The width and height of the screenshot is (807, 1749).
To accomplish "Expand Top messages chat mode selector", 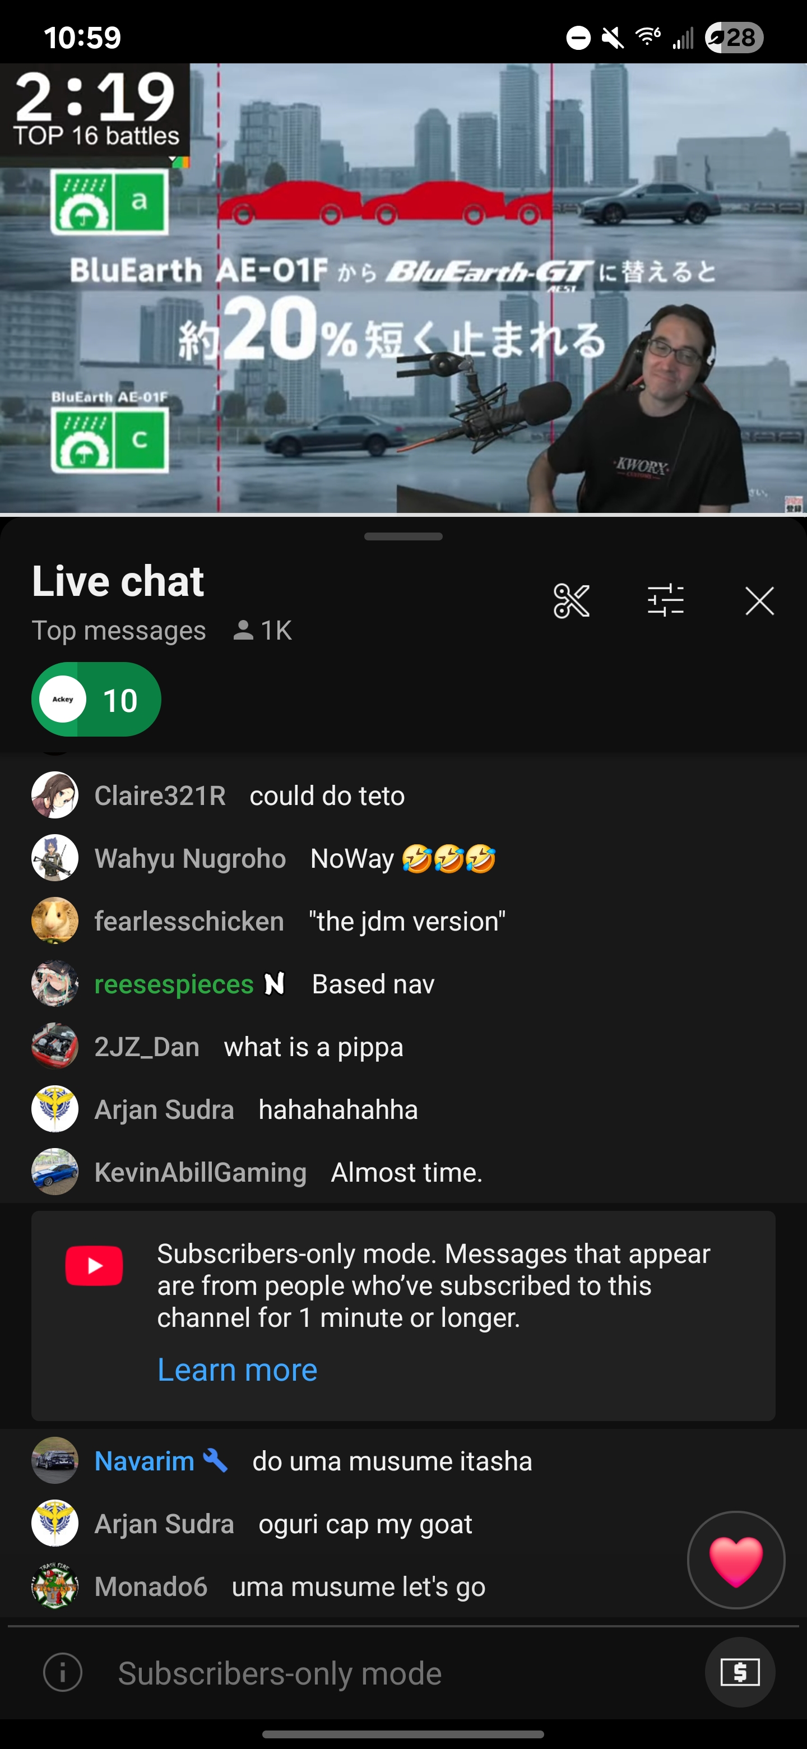I will point(119,631).
